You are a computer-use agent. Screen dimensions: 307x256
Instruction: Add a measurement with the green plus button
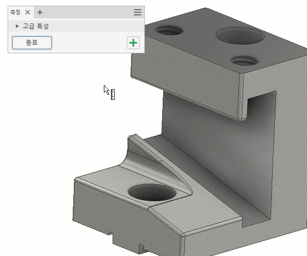[133, 42]
